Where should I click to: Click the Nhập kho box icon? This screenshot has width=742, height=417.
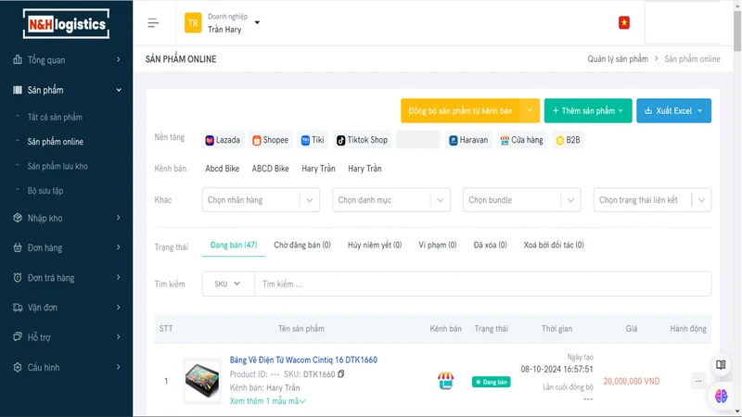click(18, 218)
